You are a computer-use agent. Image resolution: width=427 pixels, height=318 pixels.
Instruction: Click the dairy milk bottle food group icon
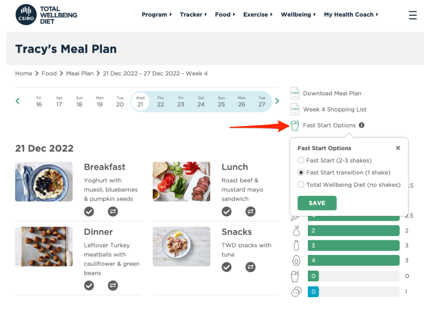coord(296,245)
